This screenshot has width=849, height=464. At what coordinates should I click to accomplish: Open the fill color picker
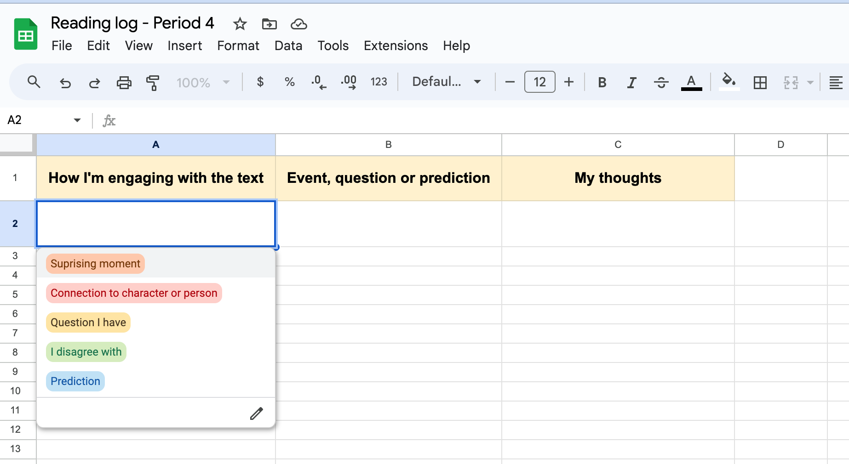click(728, 83)
